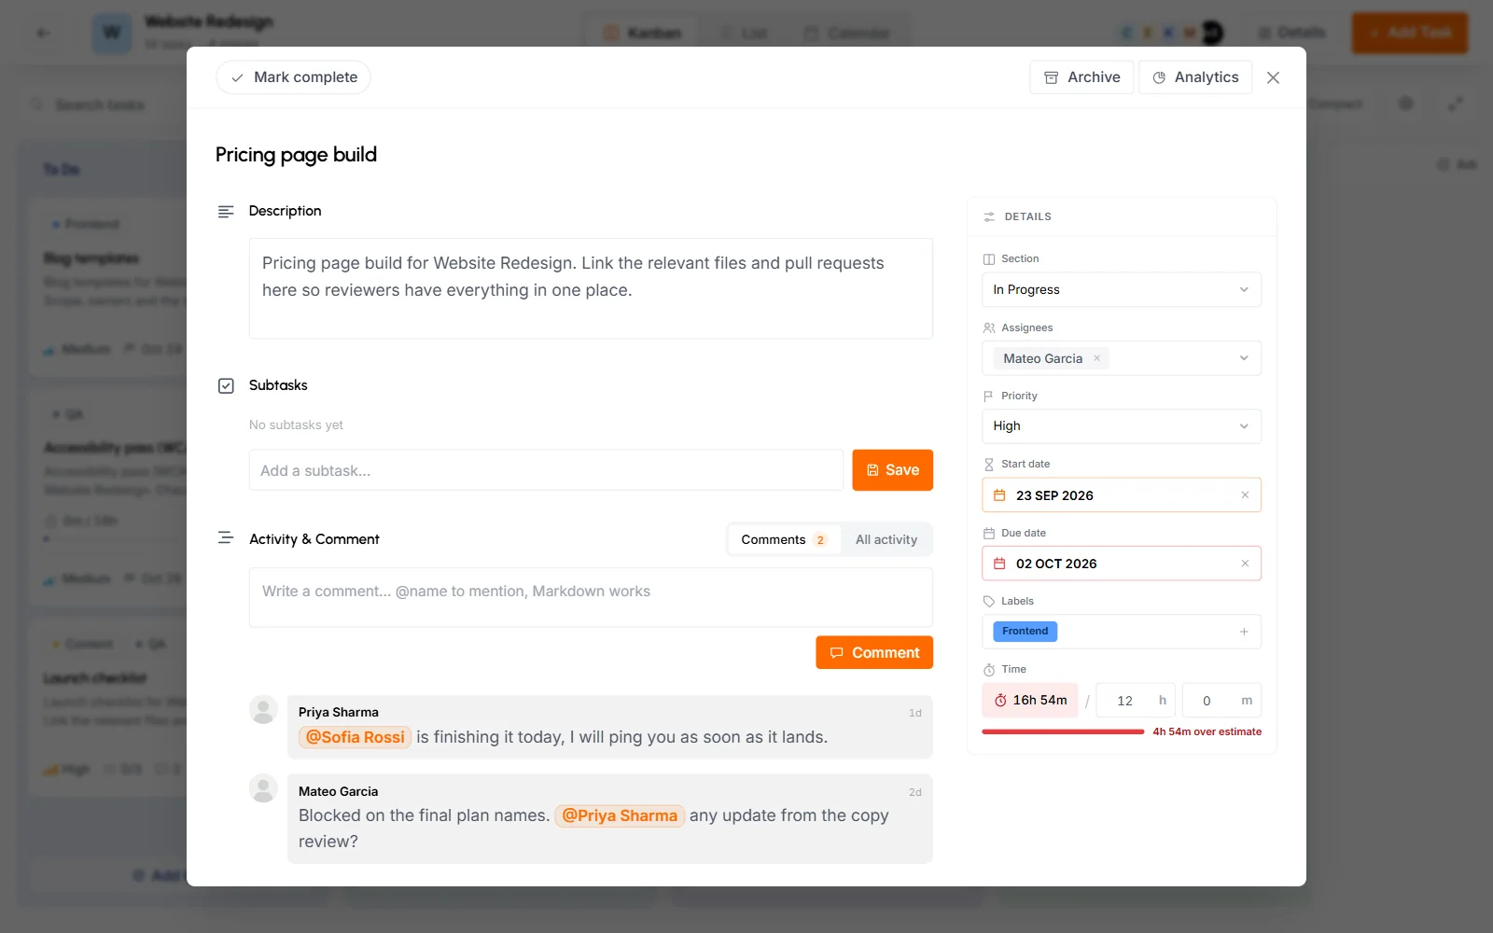Image resolution: width=1493 pixels, height=933 pixels.
Task: Click the description text box
Action: [x=591, y=288]
